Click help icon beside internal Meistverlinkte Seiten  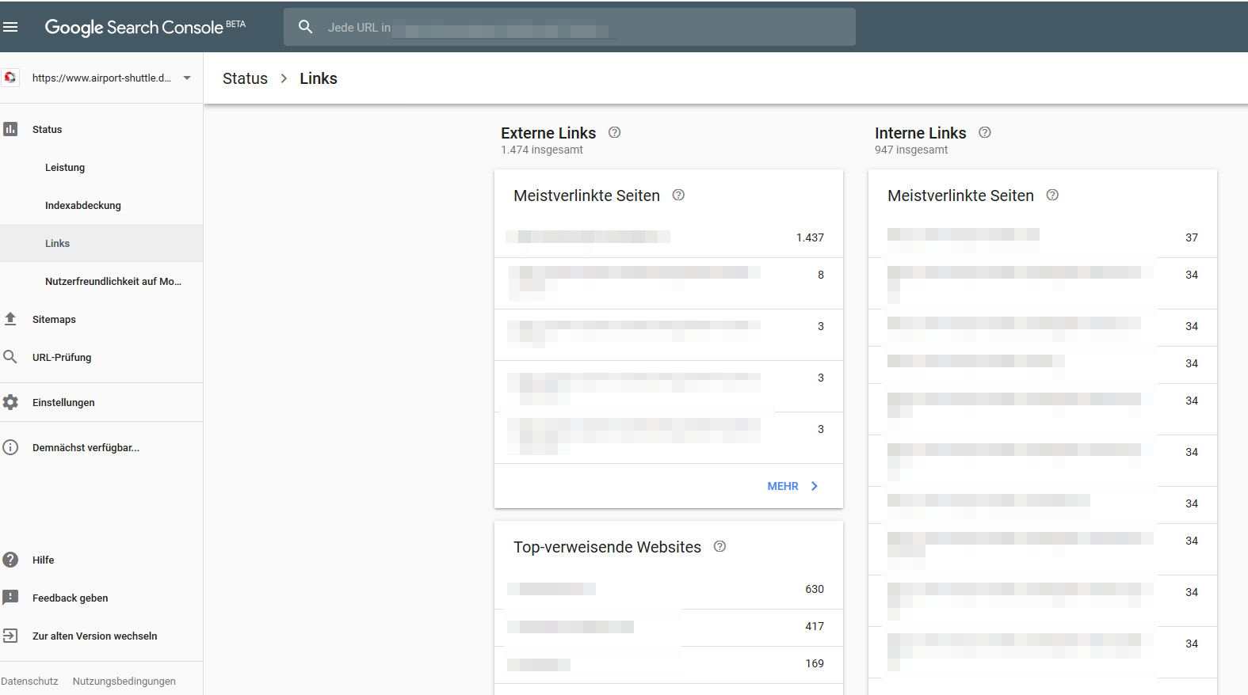[1052, 195]
